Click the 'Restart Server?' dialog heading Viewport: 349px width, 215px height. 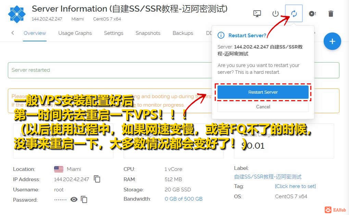pyautogui.click(x=247, y=35)
